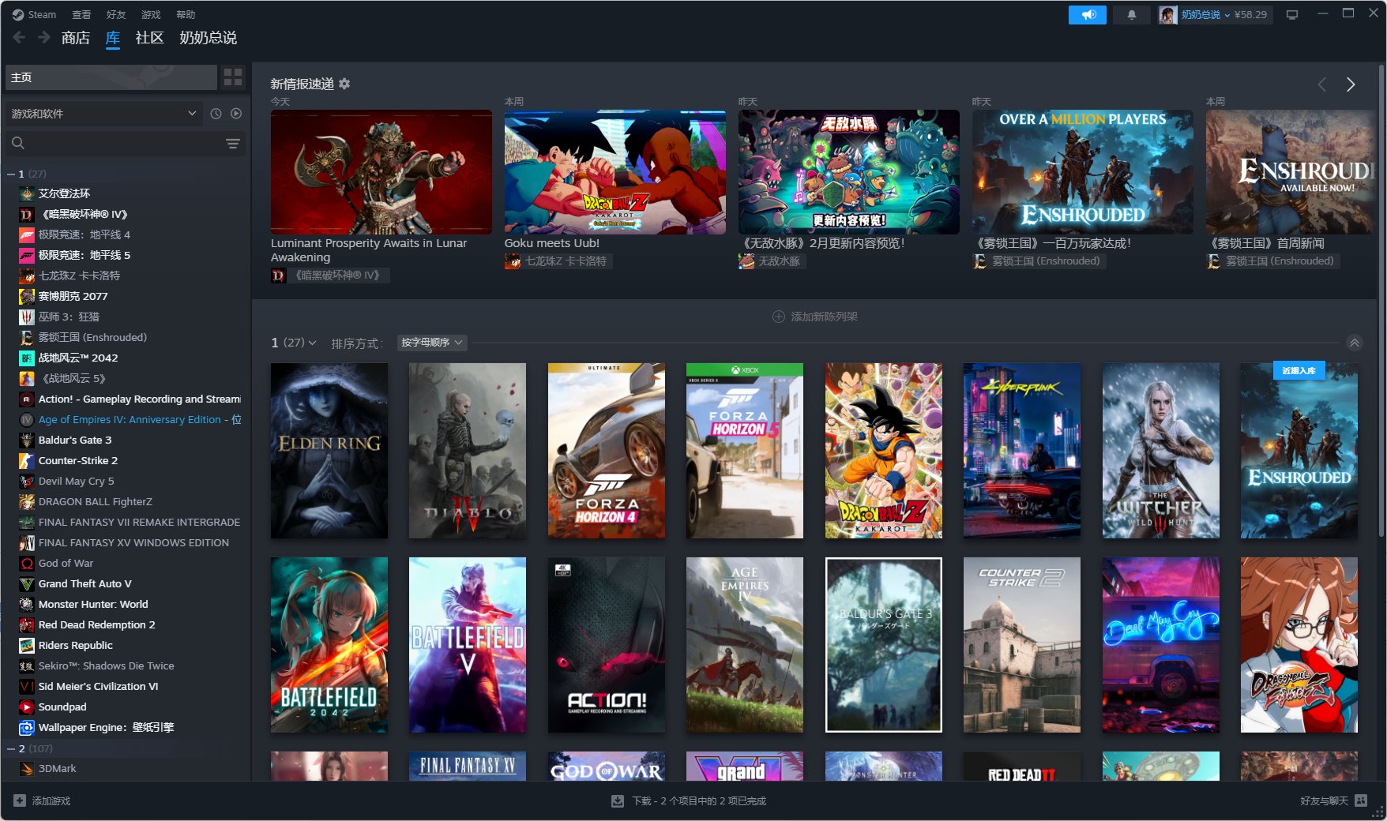Viewport: 1387px width, 821px height.
Task: Open the 按字母顺序 sort dropdown
Action: click(431, 343)
